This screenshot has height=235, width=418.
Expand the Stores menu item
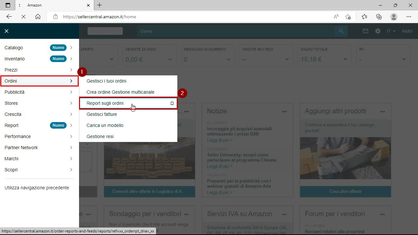coord(40,103)
